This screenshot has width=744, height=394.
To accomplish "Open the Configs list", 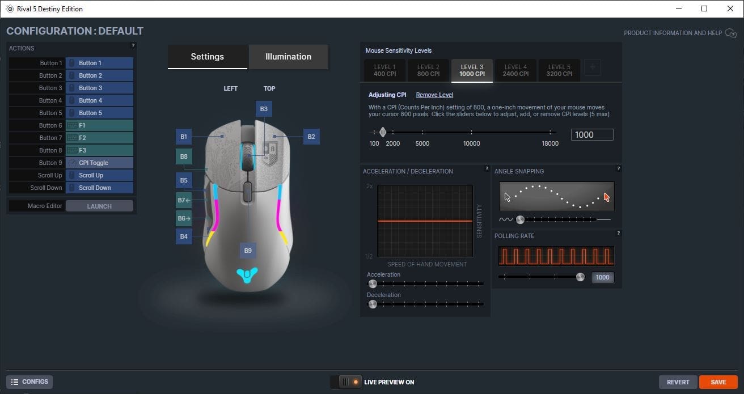I will (x=29, y=382).
